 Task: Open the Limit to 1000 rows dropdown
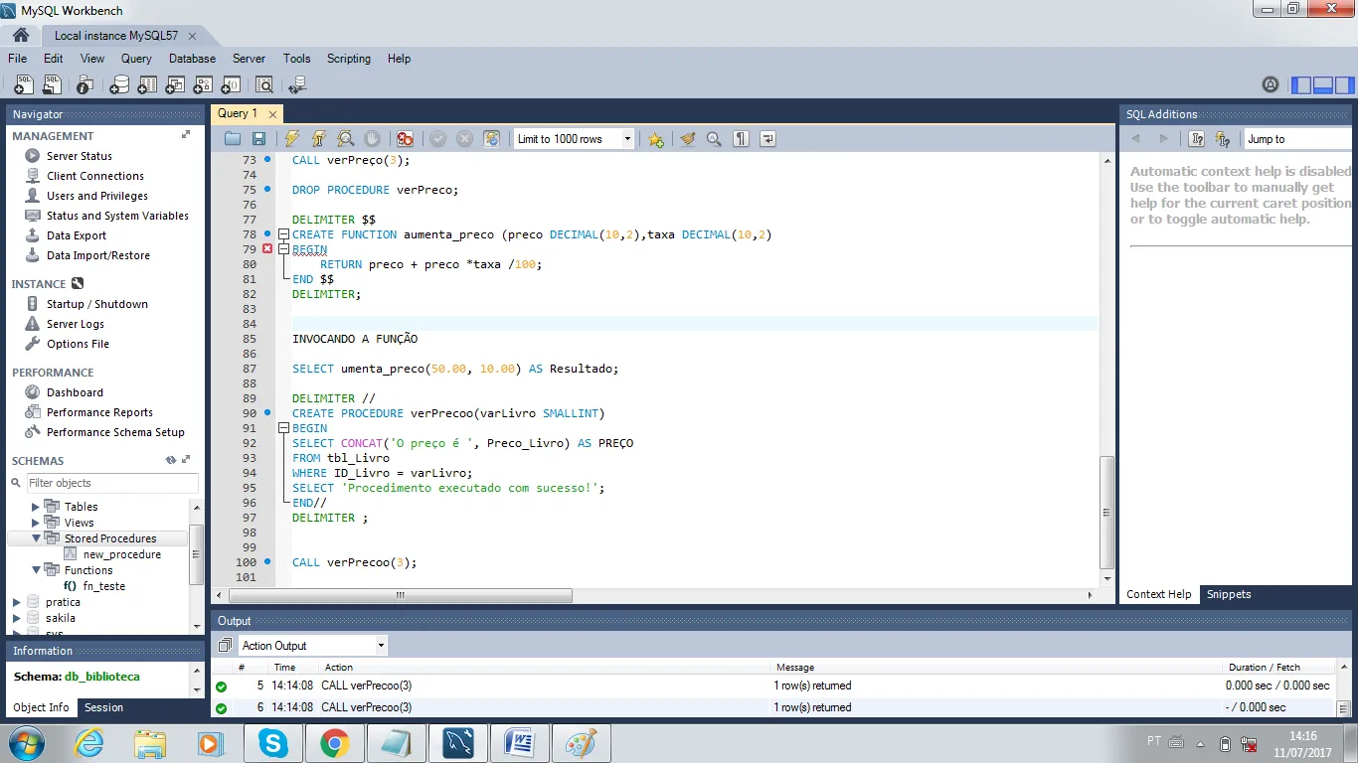coord(574,139)
